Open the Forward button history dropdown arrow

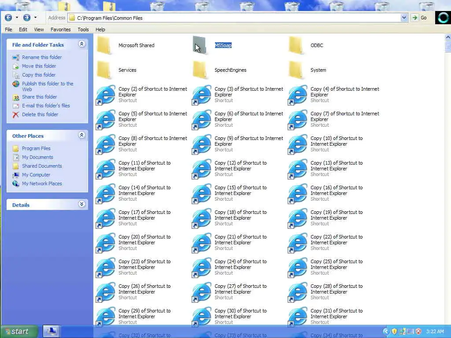tap(35, 18)
